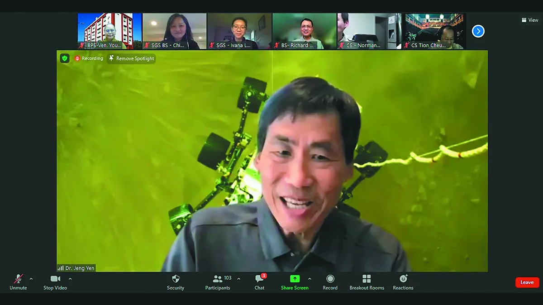
Task: Open Breakout Rooms
Action: pyautogui.click(x=367, y=282)
